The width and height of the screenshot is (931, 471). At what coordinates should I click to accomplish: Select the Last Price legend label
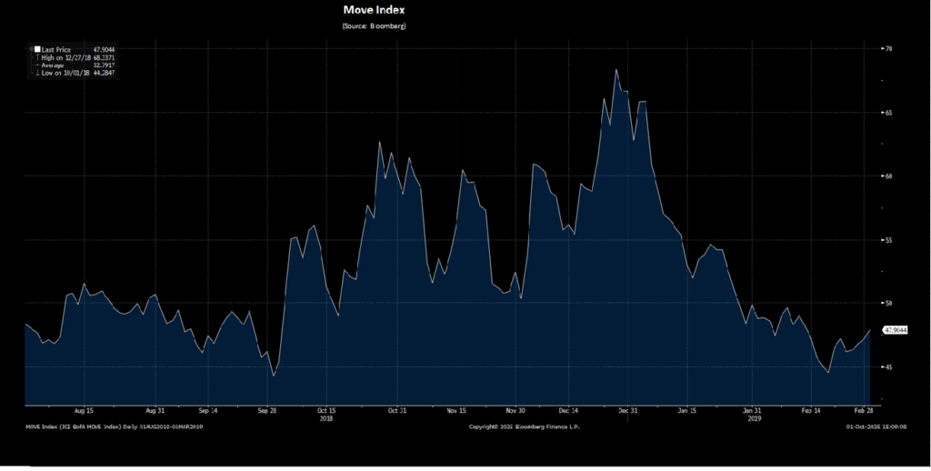pos(56,49)
